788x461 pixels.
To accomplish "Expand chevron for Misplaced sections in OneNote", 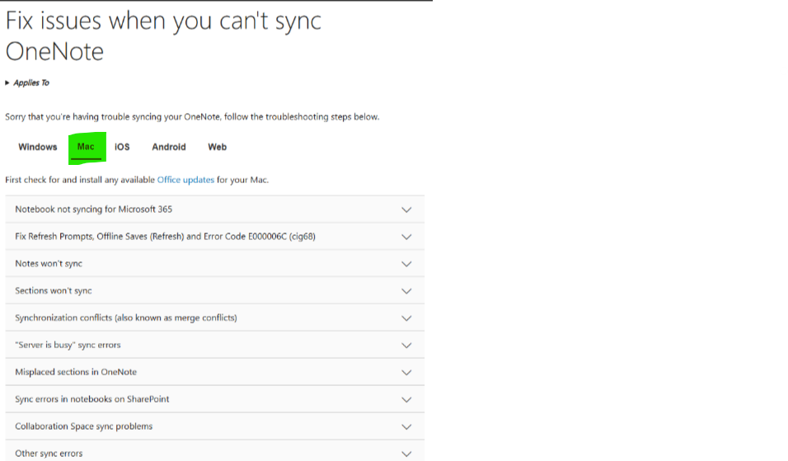I will [x=406, y=373].
